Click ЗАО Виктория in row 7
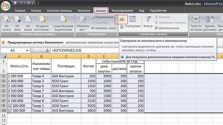 click(66, 96)
